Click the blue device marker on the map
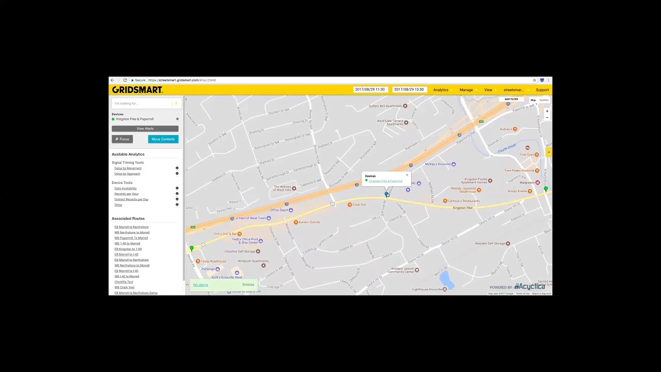The height and width of the screenshot is (372, 661). pos(386,194)
